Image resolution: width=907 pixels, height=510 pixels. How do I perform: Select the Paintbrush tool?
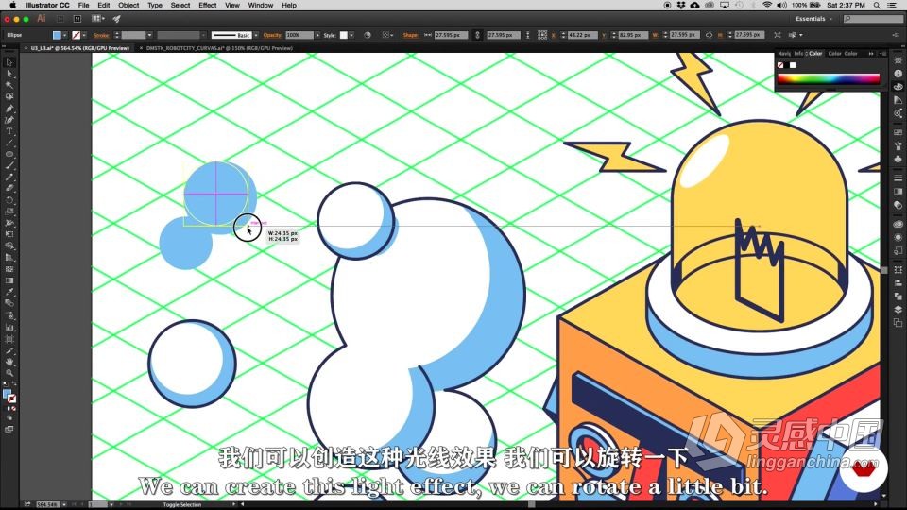[x=9, y=166]
